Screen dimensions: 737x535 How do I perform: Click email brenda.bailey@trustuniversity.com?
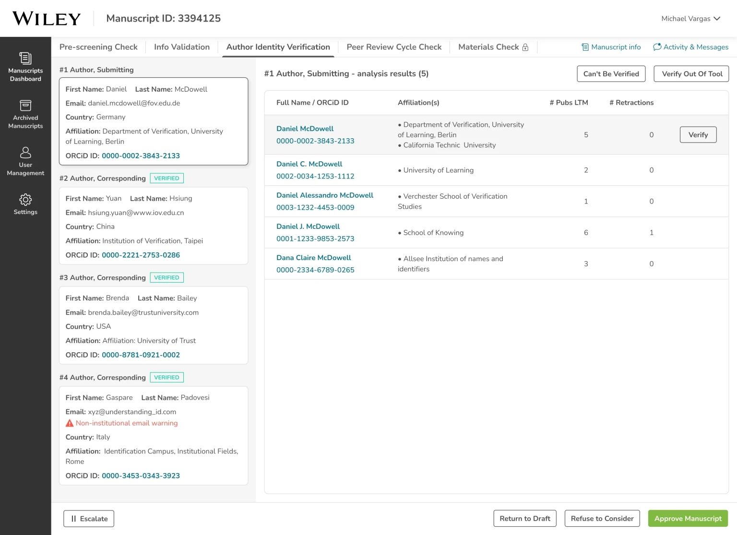(x=143, y=312)
